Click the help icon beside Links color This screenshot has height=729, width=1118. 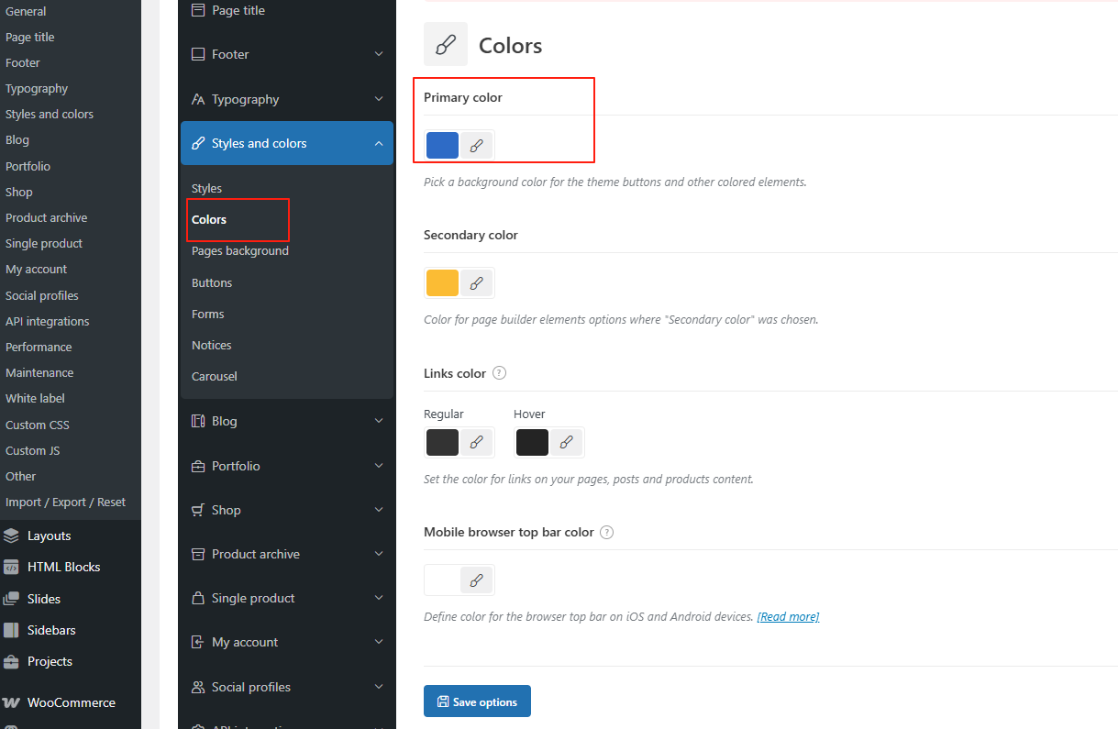499,372
